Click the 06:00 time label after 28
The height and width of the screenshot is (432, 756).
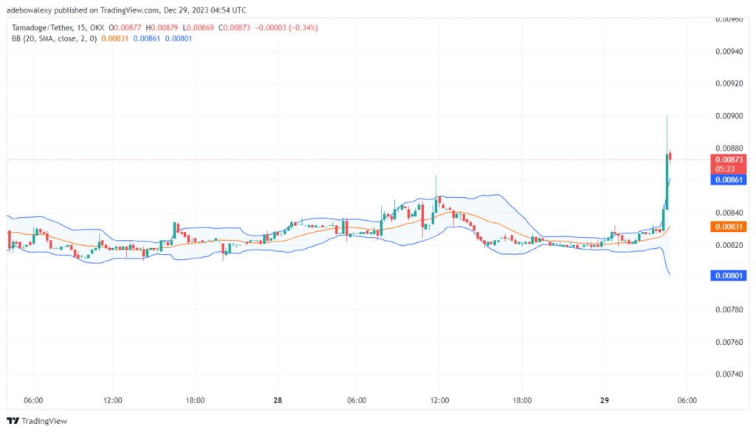357,400
